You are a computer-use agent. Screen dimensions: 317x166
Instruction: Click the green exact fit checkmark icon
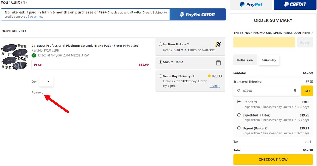pos(34,55)
